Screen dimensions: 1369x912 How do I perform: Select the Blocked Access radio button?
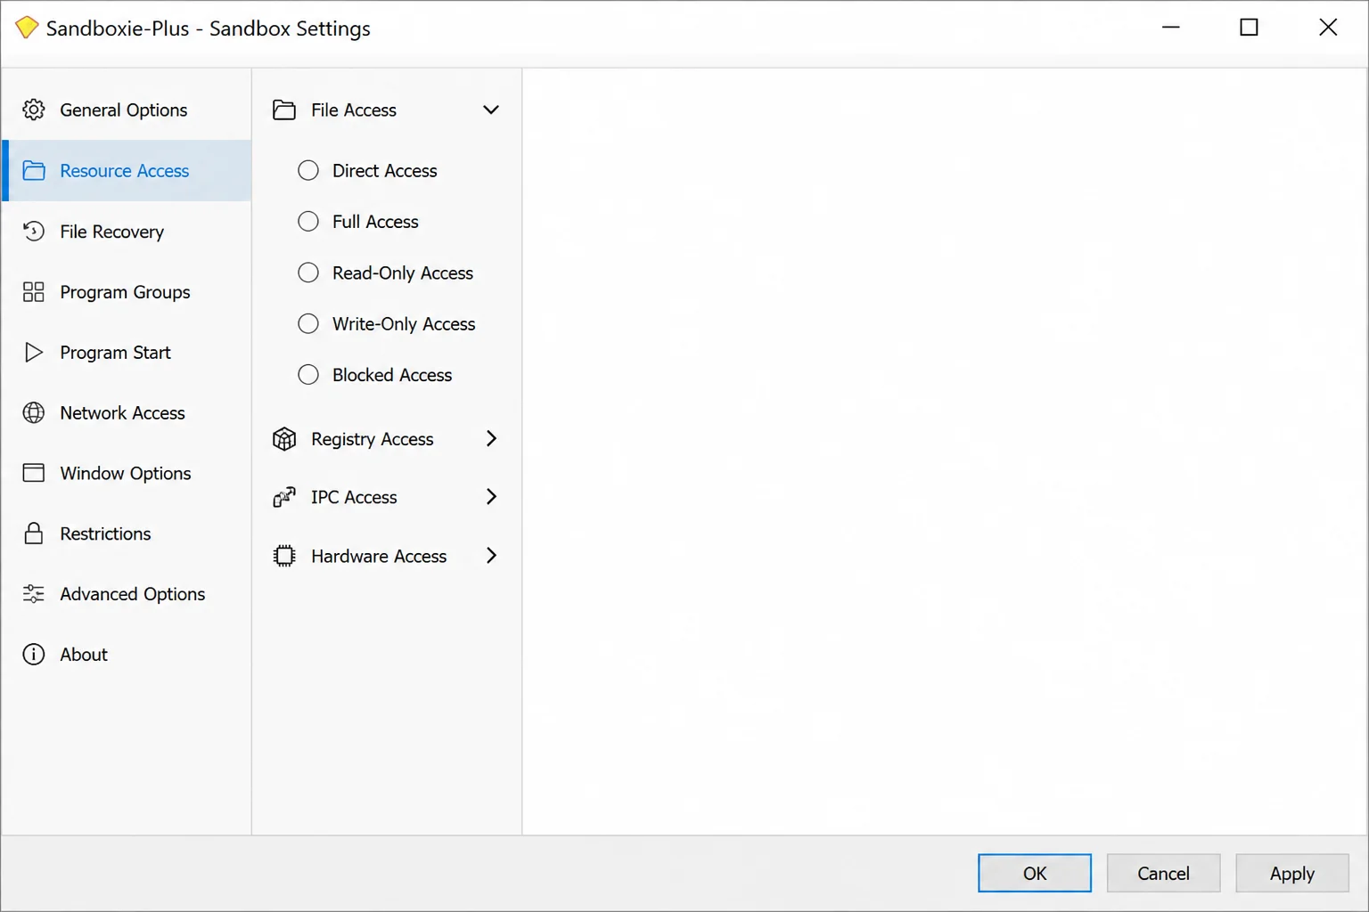308,375
